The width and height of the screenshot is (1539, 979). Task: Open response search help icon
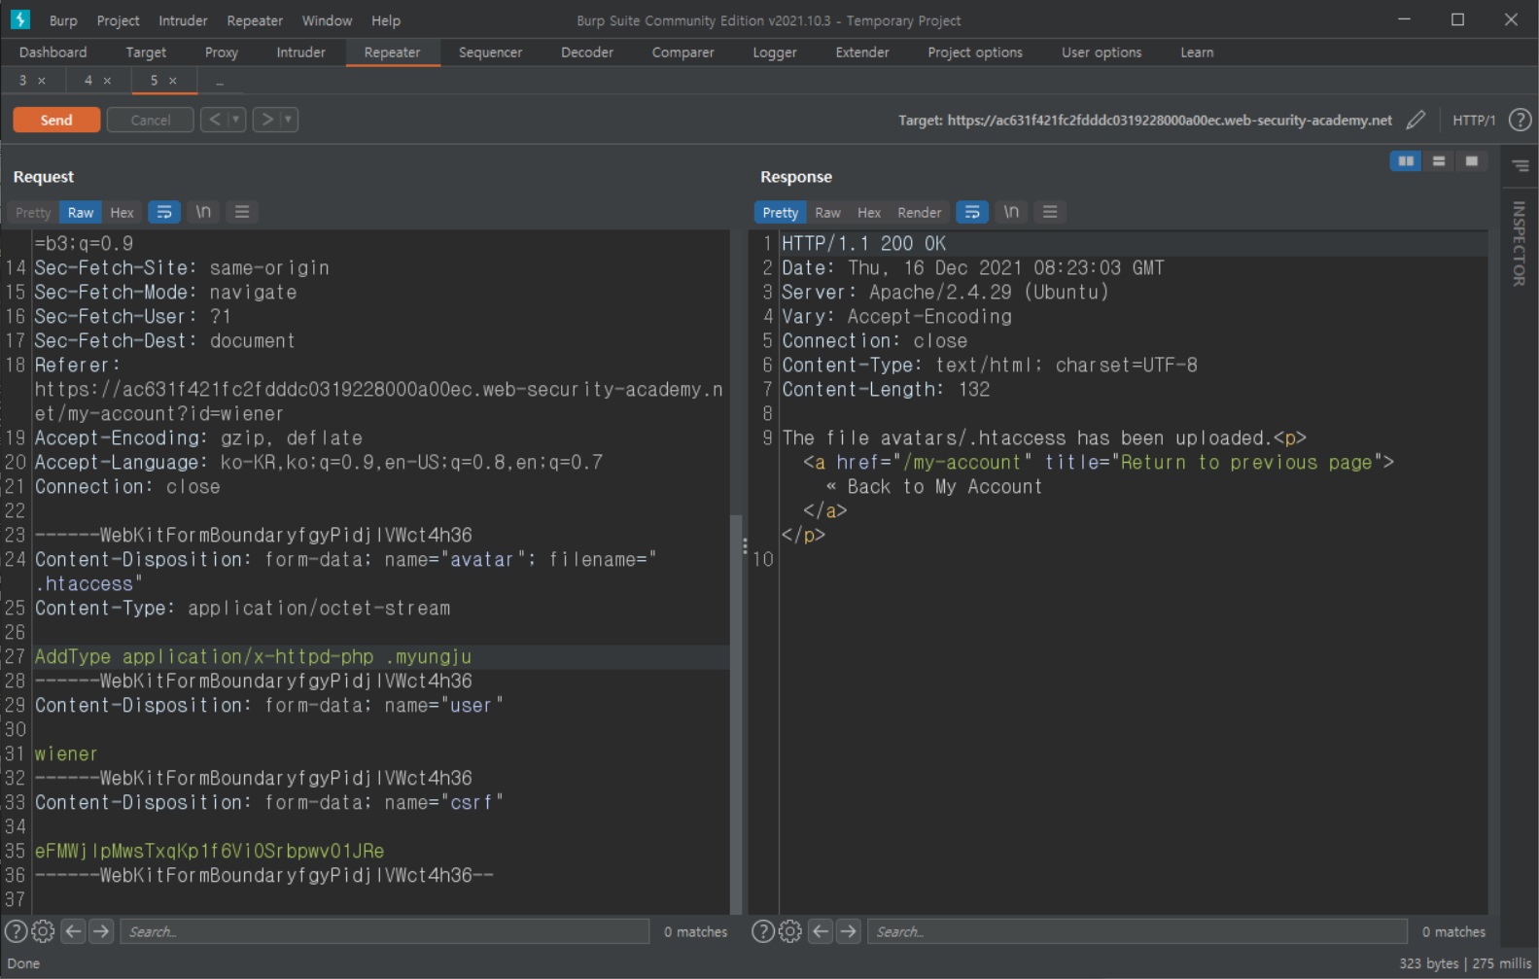(763, 931)
